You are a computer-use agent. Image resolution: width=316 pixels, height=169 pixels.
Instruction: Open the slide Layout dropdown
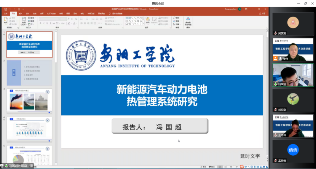[31, 18]
